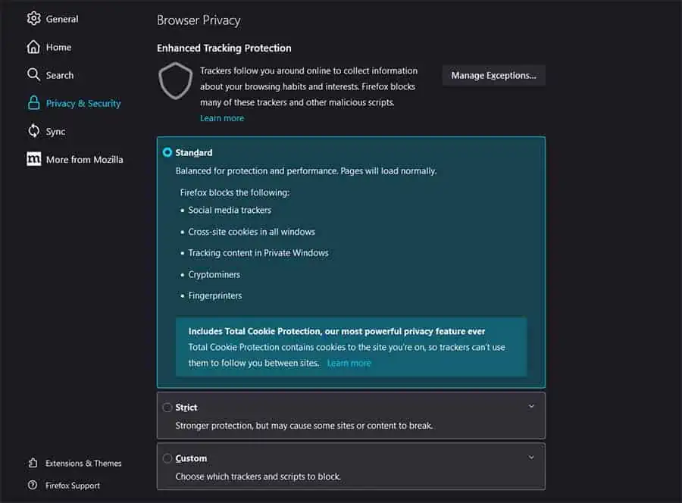Open Learn more link for Total Cookie Protection
The image size is (682, 503).
coord(349,363)
